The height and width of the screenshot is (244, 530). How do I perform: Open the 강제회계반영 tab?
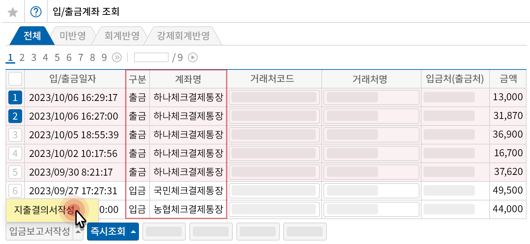[183, 36]
